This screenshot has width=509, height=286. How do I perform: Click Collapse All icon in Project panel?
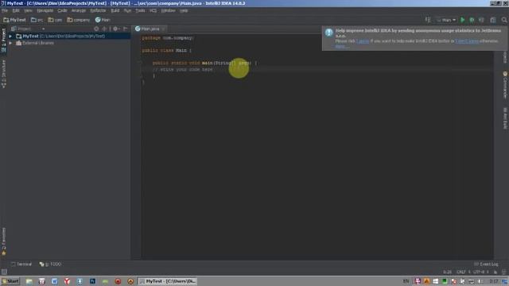[104, 29]
